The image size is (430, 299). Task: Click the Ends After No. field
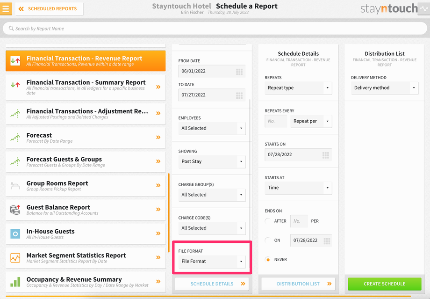point(299,221)
